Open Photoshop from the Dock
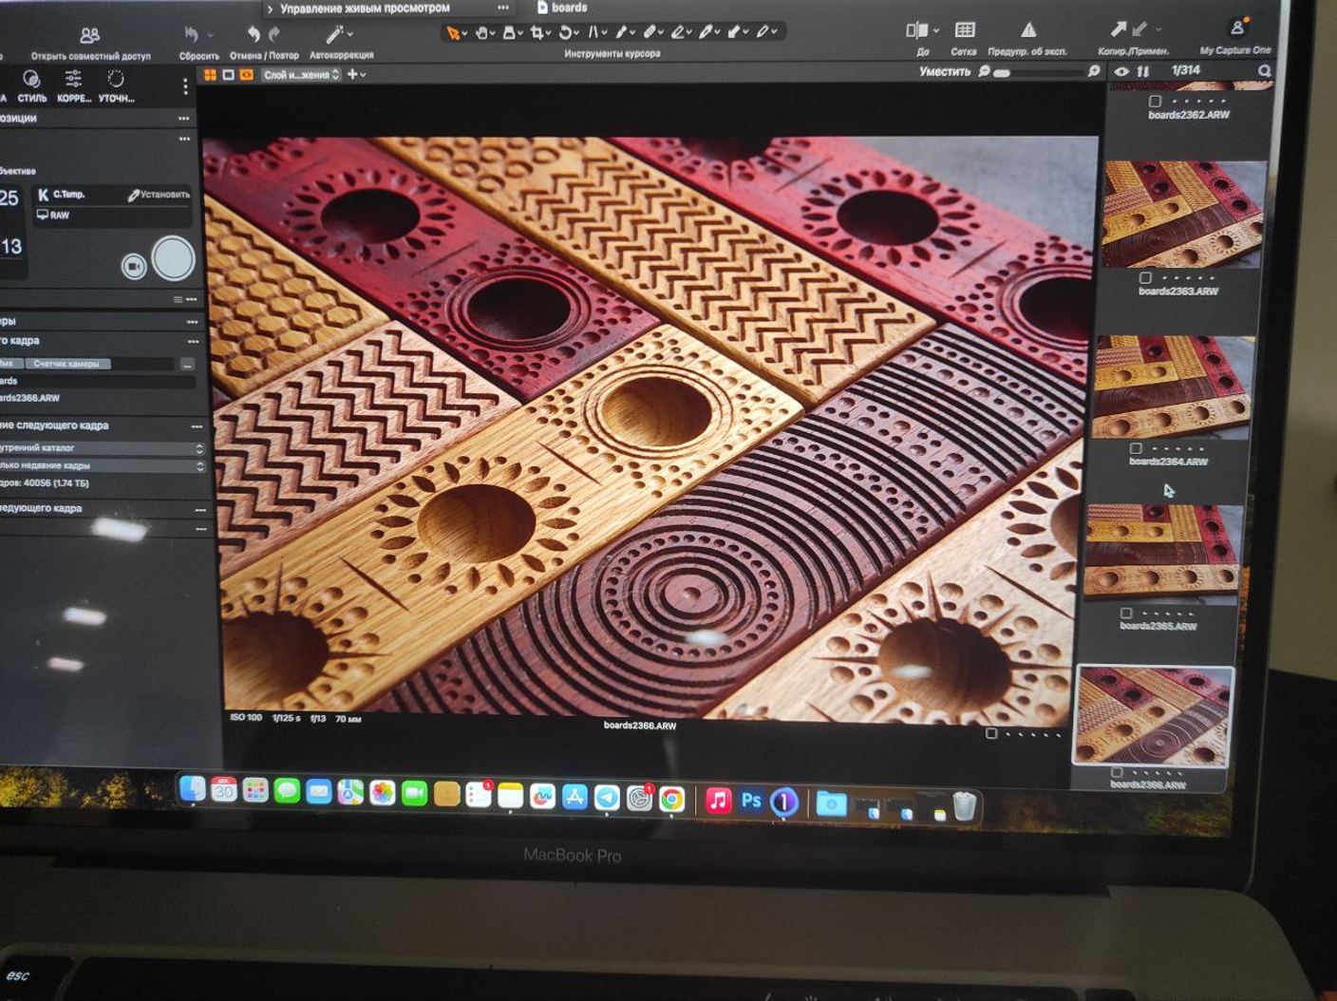This screenshot has width=1337, height=1001. click(751, 801)
